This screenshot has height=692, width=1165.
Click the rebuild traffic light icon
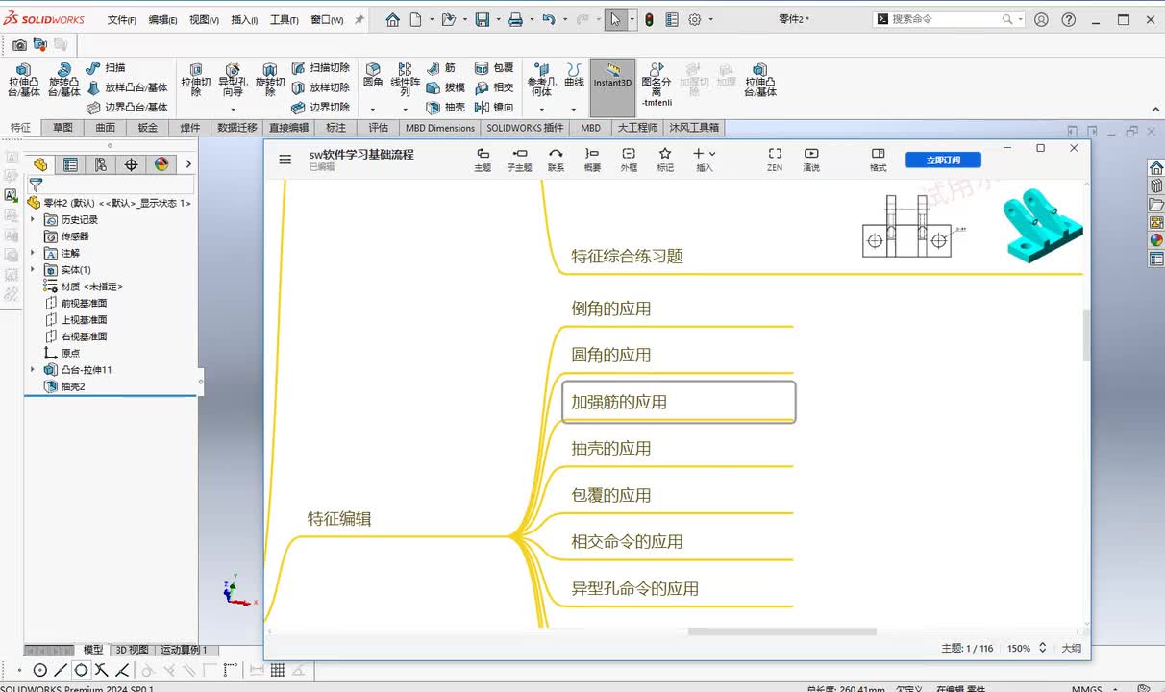(649, 19)
